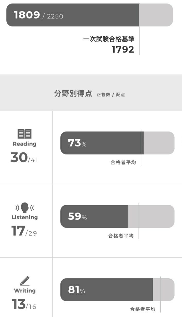This screenshot has width=182, height=317.
Task: Click the Reading open-book icon
Action: coord(24,134)
